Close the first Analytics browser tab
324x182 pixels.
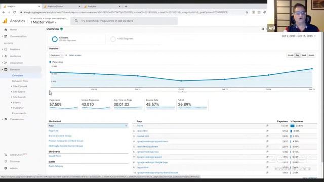[x=39, y=7]
